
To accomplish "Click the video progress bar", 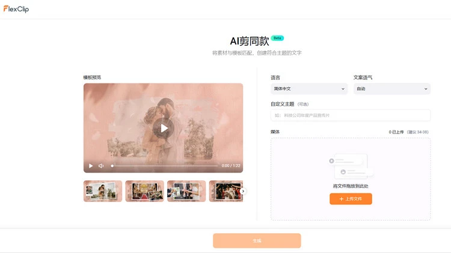I will click(165, 166).
